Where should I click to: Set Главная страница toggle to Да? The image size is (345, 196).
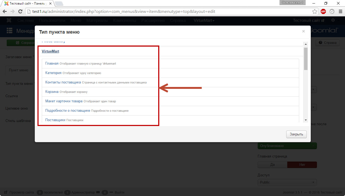[x=272, y=164]
